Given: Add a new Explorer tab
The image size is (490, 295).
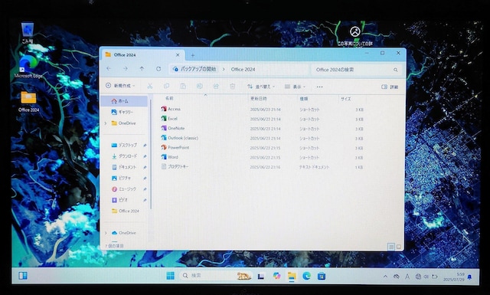Looking at the screenshot, I should (x=193, y=55).
